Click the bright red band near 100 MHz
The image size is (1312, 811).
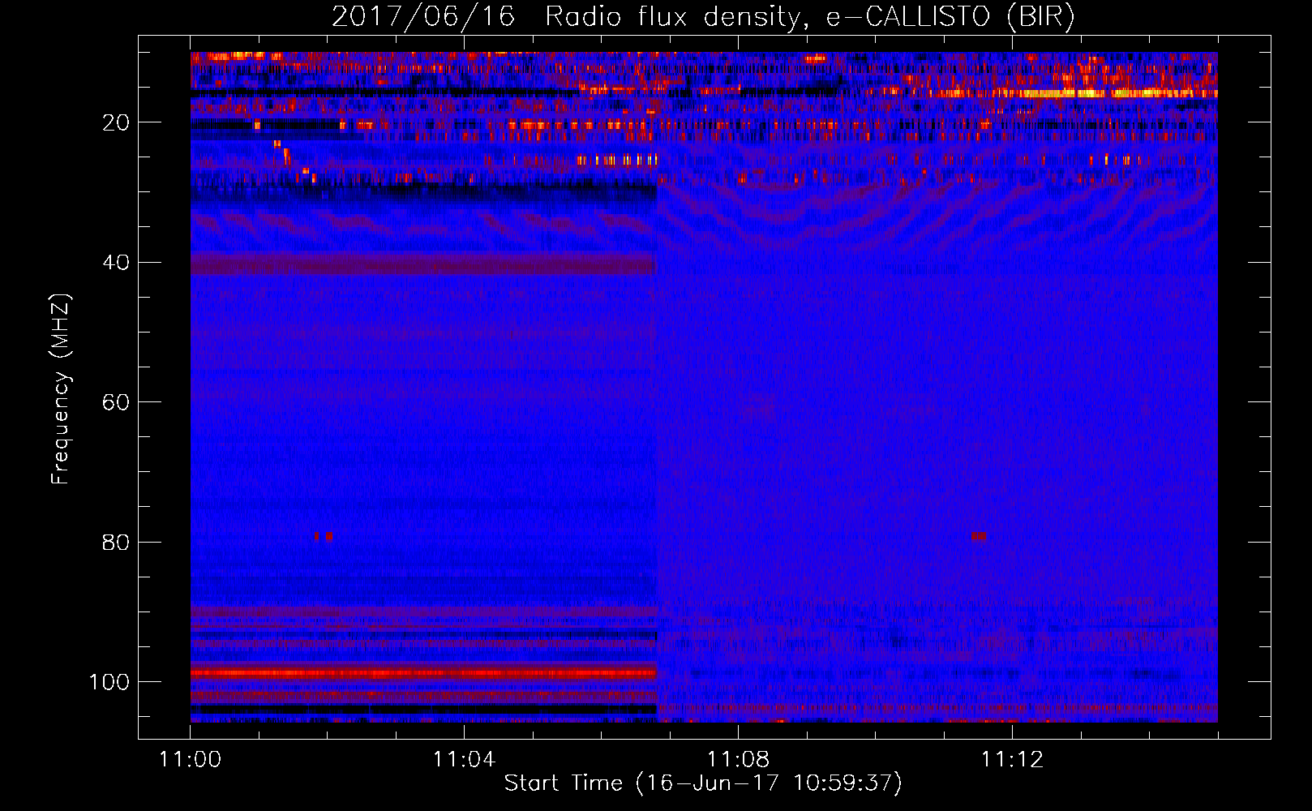[x=423, y=673]
